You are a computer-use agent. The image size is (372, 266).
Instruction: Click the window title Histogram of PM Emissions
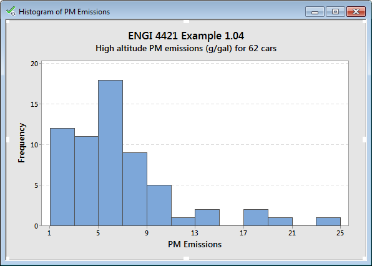point(64,12)
